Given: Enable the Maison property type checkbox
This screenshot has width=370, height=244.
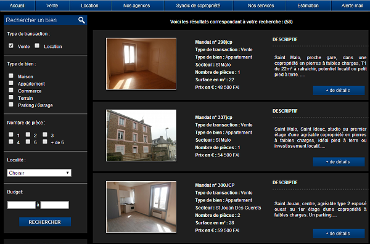Looking at the screenshot, I should point(11,76).
